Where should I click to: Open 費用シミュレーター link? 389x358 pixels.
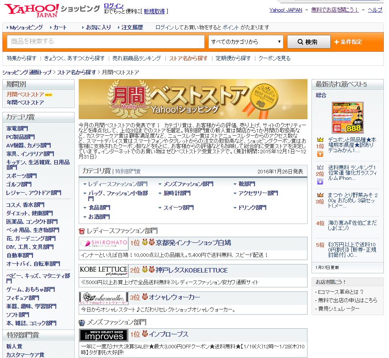(339, 309)
